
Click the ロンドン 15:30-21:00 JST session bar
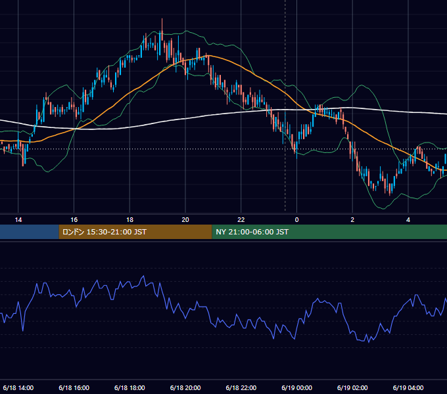[x=135, y=232]
